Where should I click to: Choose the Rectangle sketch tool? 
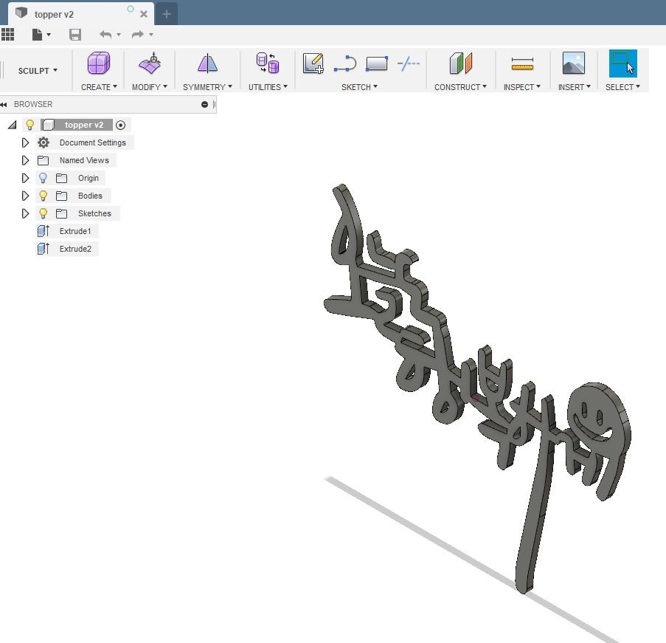377,63
